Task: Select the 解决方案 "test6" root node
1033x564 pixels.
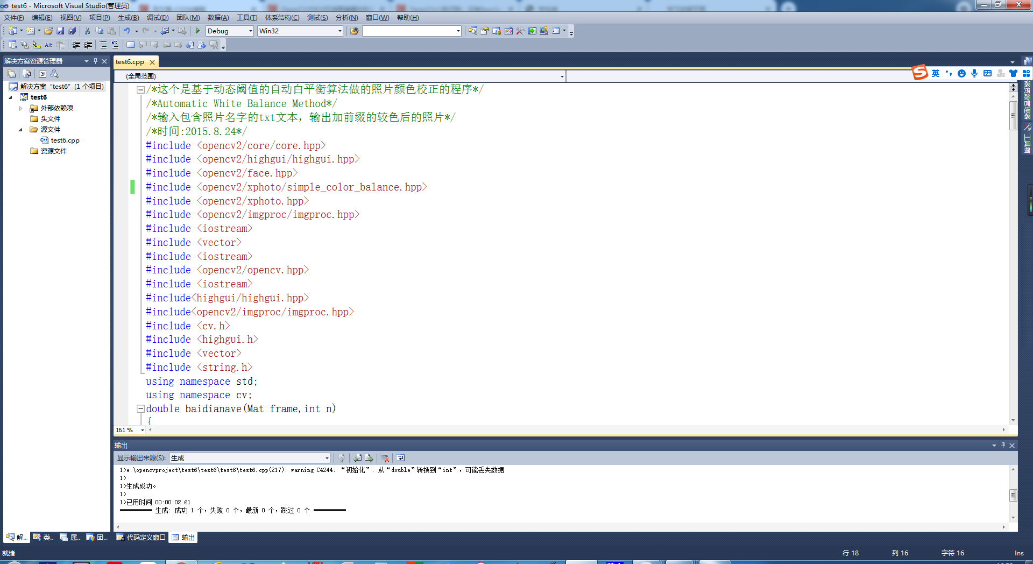Action: click(56, 87)
